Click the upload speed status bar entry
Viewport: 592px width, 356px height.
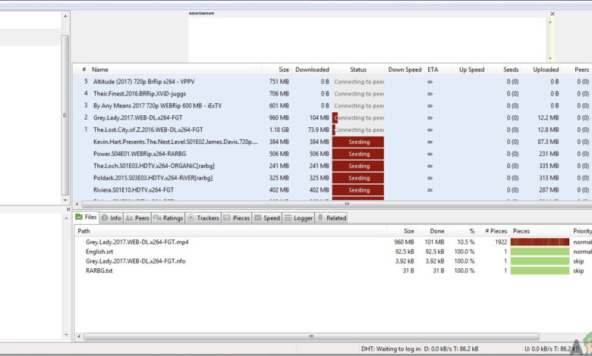click(x=551, y=349)
